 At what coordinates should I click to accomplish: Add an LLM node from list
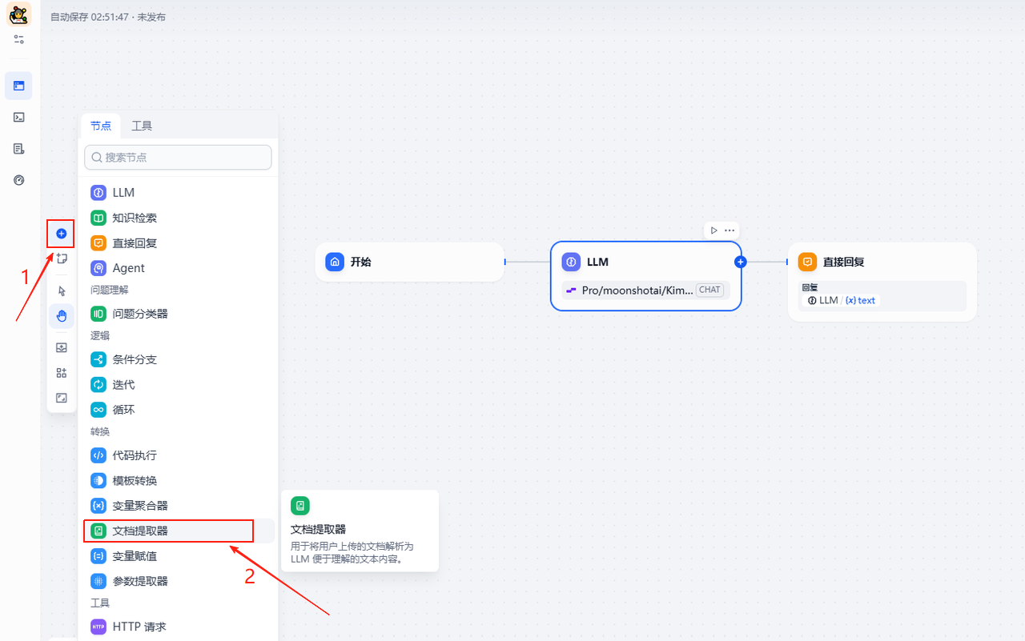pyautogui.click(x=123, y=193)
